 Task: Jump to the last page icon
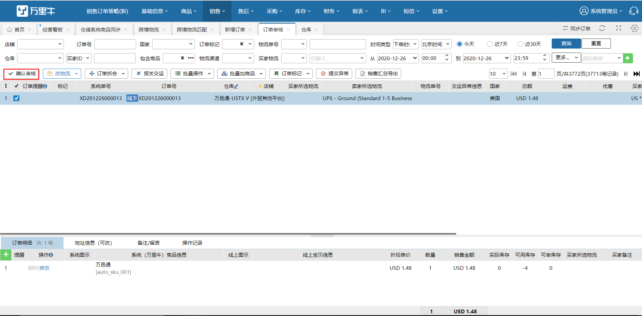(636, 74)
